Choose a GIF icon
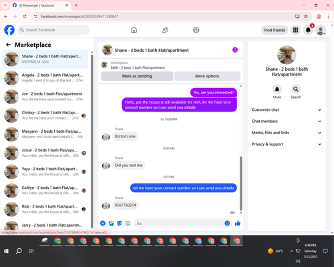This screenshot has height=267, width=334. tap(128, 223)
